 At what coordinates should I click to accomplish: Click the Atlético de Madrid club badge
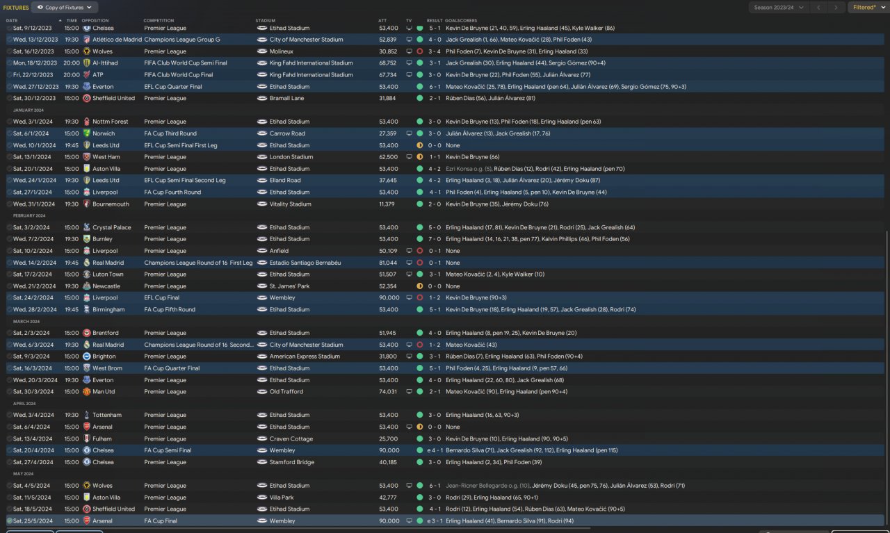pos(86,40)
